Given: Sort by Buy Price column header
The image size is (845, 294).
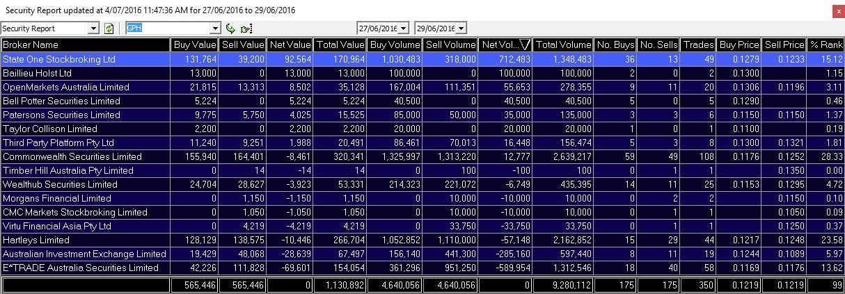Looking at the screenshot, I should point(740,44).
